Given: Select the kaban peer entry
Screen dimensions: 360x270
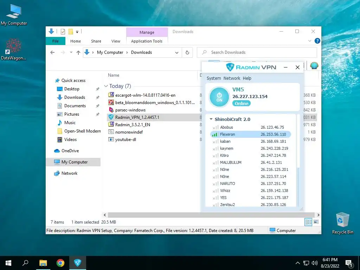Looking at the screenshot, I should coord(250,141).
